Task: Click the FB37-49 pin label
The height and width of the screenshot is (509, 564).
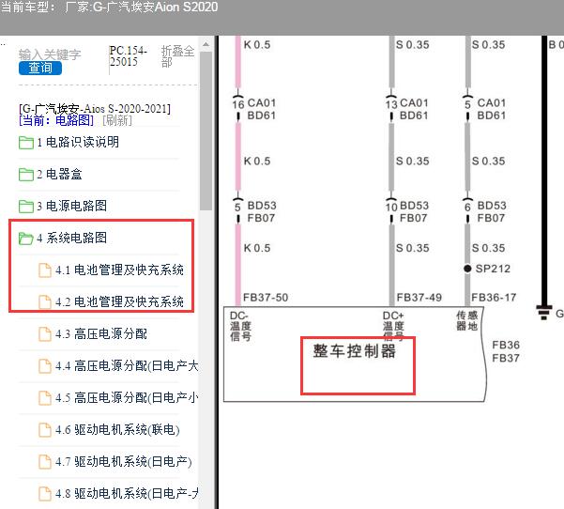Action: 419,298
